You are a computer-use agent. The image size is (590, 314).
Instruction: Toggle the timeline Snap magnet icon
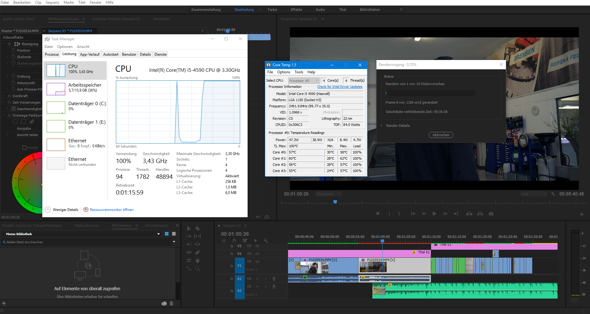point(234,241)
